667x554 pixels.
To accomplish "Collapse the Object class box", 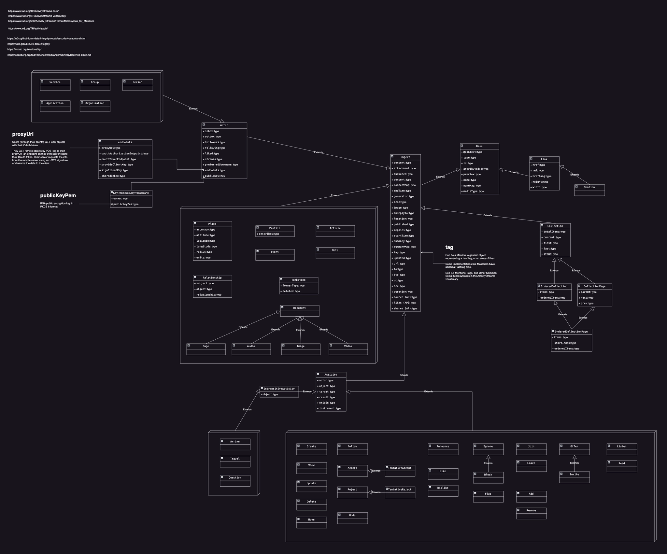I will point(392,156).
